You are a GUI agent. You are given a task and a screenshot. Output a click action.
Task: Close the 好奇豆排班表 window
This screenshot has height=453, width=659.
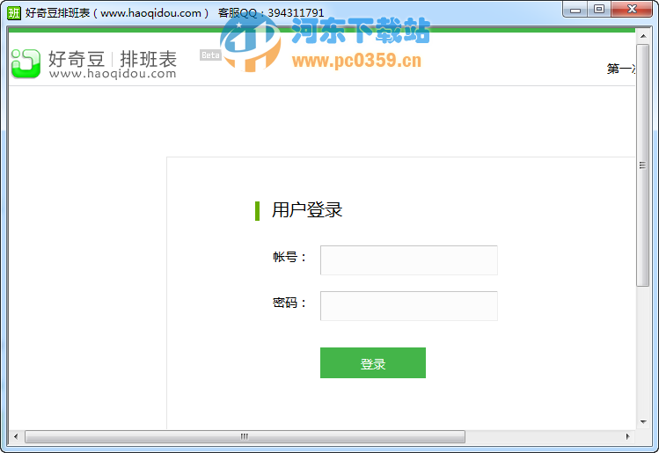632,10
